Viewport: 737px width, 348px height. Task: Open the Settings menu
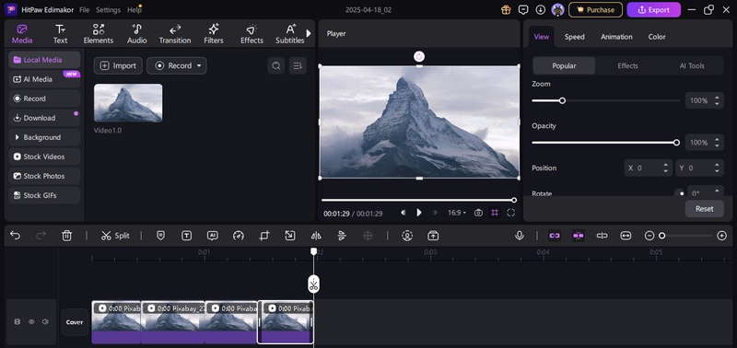108,10
